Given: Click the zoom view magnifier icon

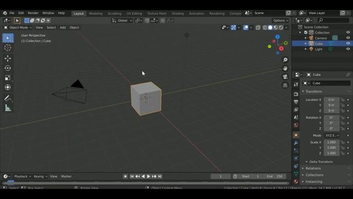Looking at the screenshot, I should [x=285, y=60].
